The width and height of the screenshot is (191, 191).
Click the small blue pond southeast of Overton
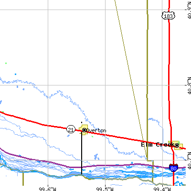pyautogui.click(x=96, y=157)
